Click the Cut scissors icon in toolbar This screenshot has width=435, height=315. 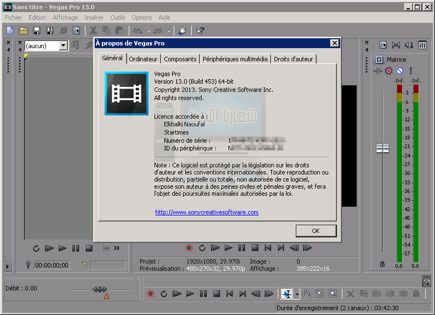[x=93, y=31]
